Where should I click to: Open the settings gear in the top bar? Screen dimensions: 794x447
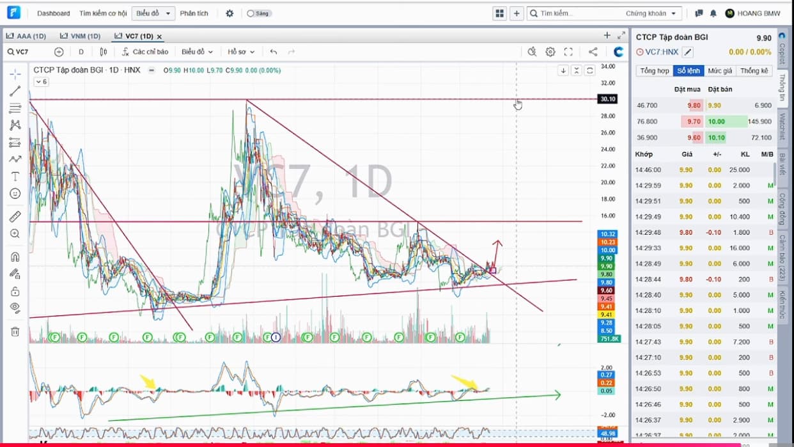(x=230, y=13)
